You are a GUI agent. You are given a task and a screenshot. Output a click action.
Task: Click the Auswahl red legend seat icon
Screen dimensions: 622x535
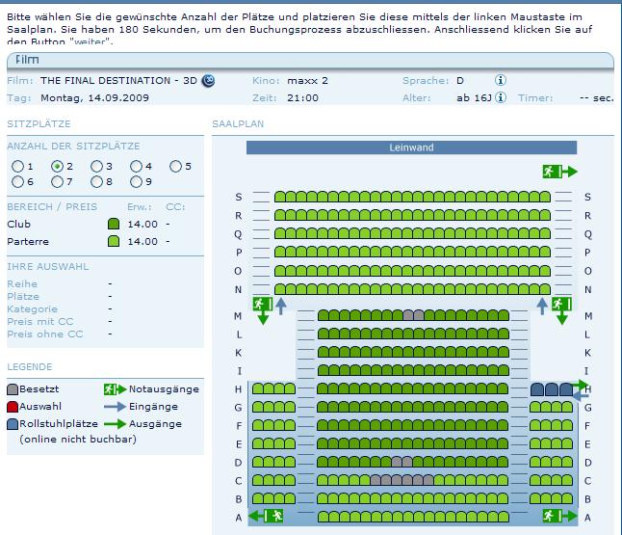click(x=13, y=407)
